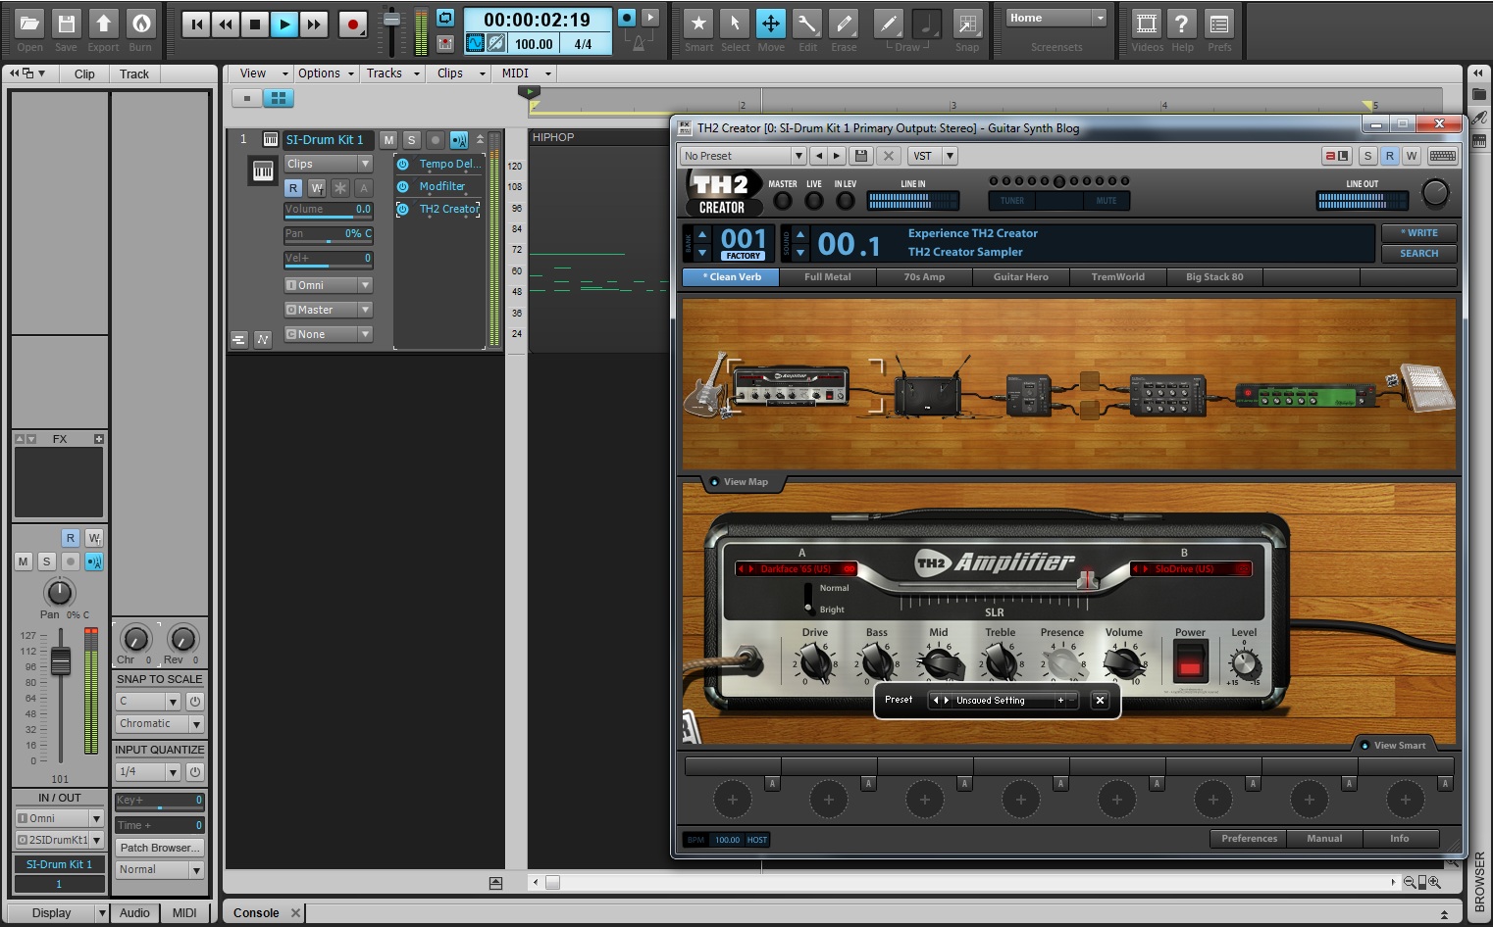This screenshot has width=1493, height=927.
Task: Open the MIDI menu in track view
Action: (x=525, y=73)
